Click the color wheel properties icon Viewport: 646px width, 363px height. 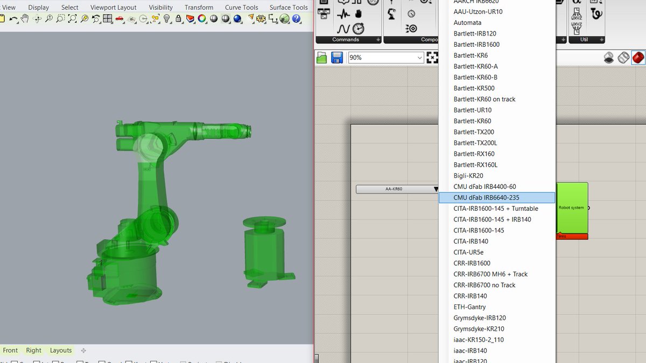coord(201,18)
